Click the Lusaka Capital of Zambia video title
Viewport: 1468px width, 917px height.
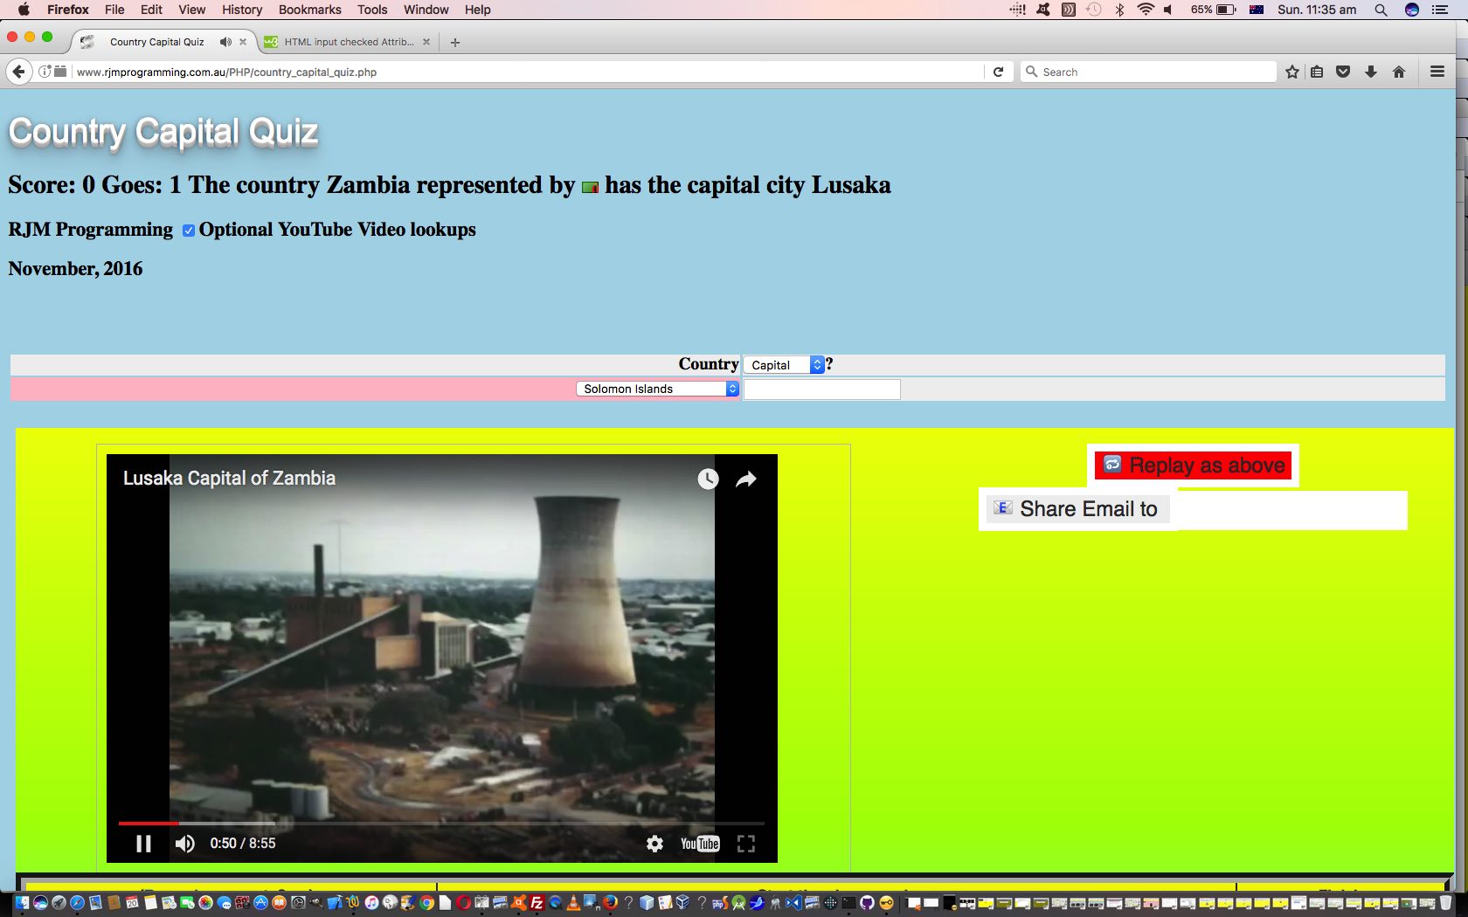click(229, 479)
